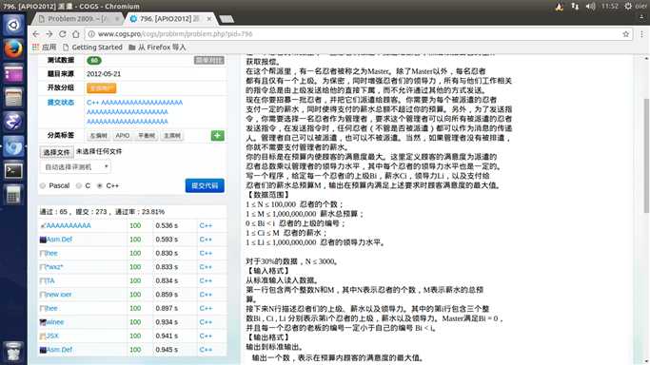Close the Problem 2809 tab
Viewport: 650px width, 365px height.
(117, 19)
